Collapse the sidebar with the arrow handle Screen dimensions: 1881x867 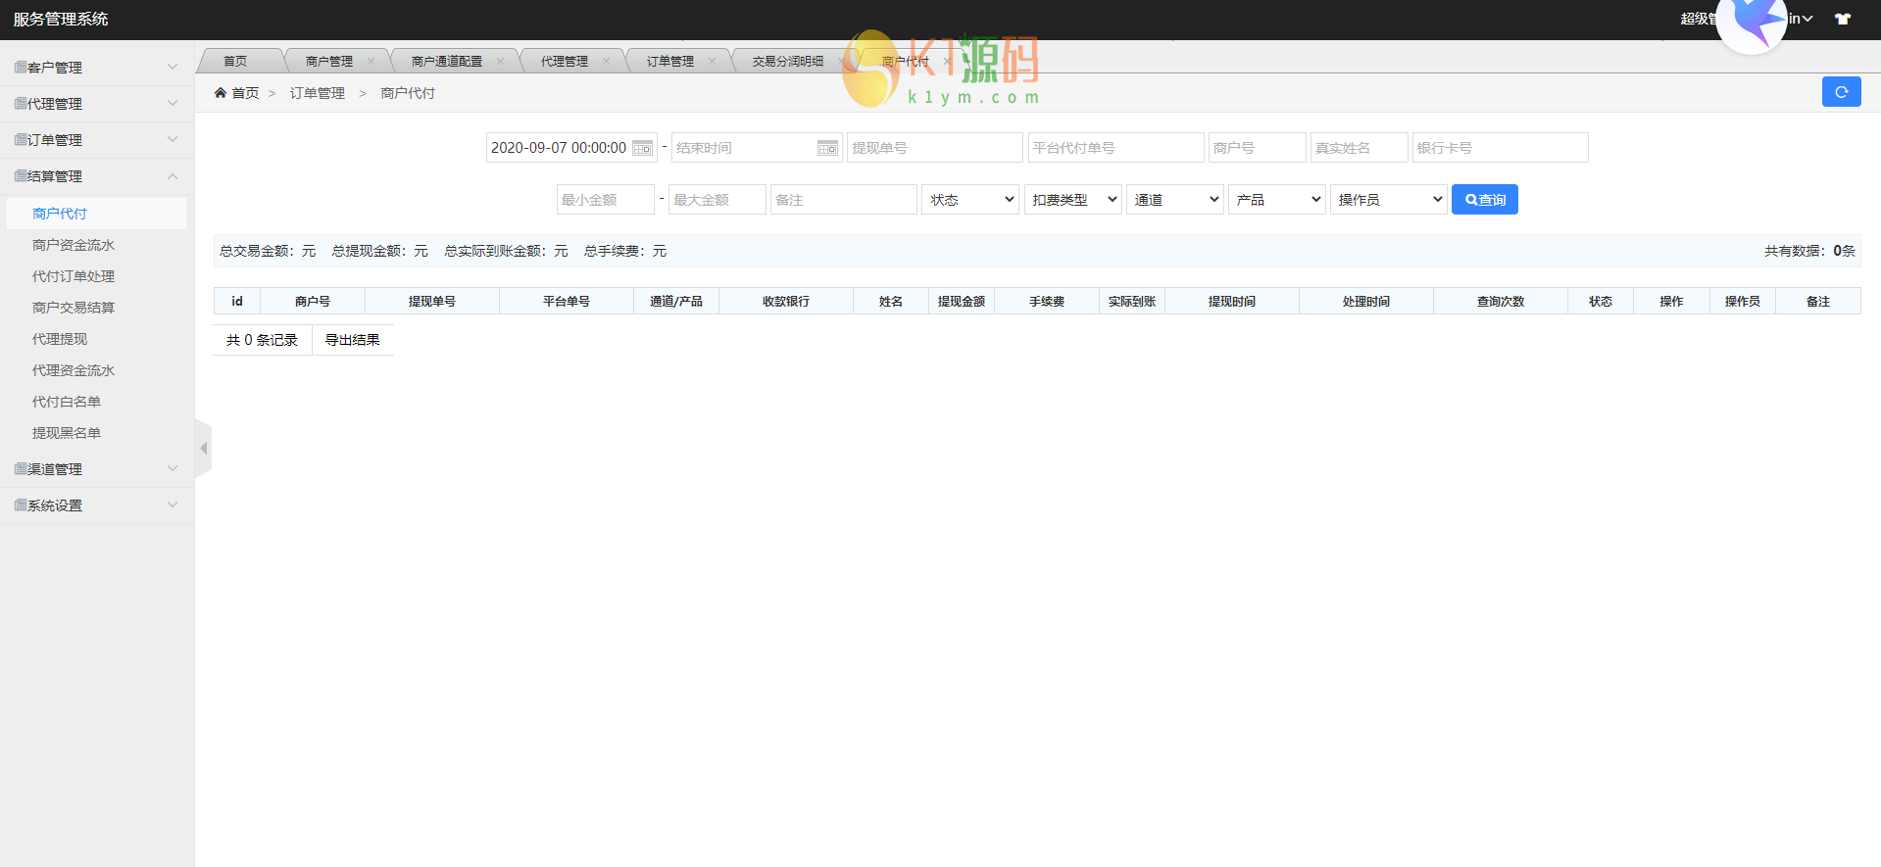[204, 449]
